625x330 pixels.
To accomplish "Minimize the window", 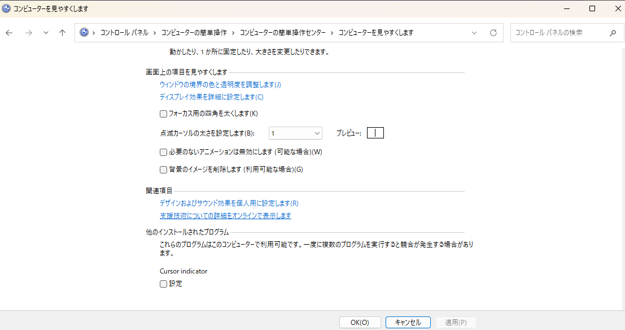I will (567, 8).
